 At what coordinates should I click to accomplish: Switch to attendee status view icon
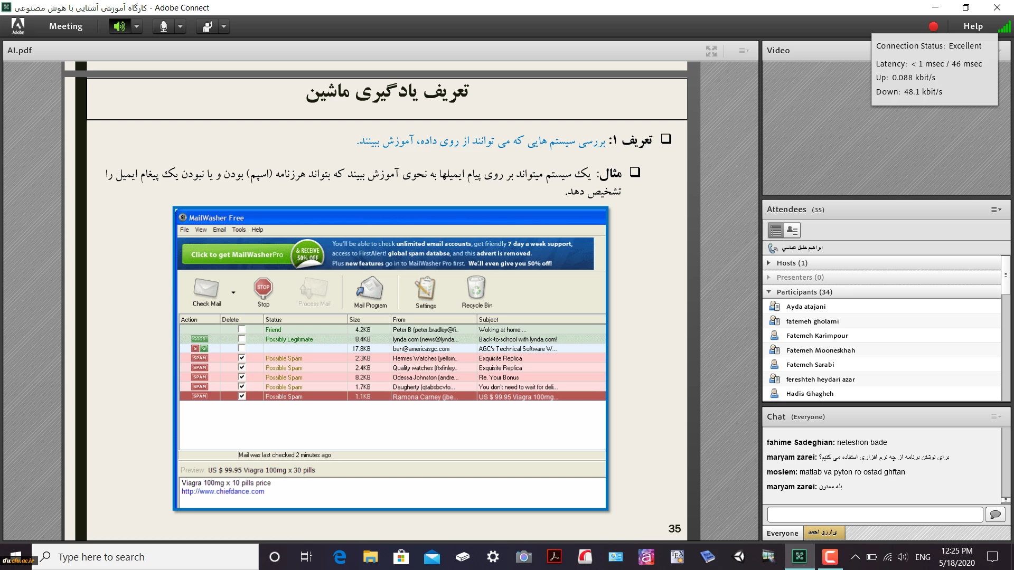pyautogui.click(x=792, y=230)
